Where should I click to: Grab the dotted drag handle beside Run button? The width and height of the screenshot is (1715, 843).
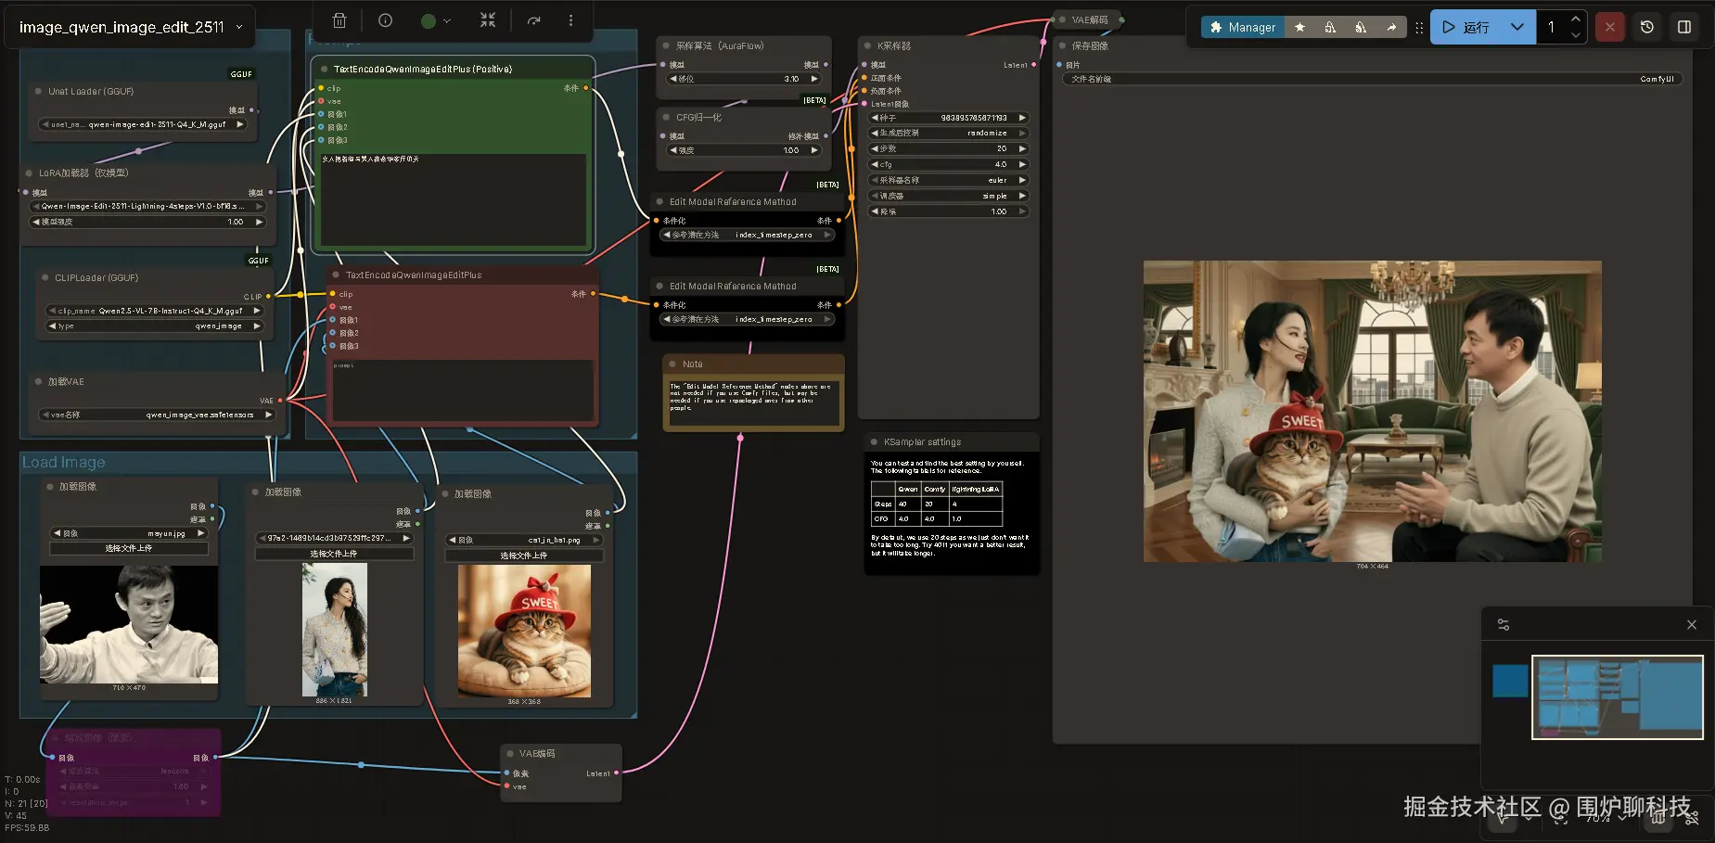coord(1419,28)
